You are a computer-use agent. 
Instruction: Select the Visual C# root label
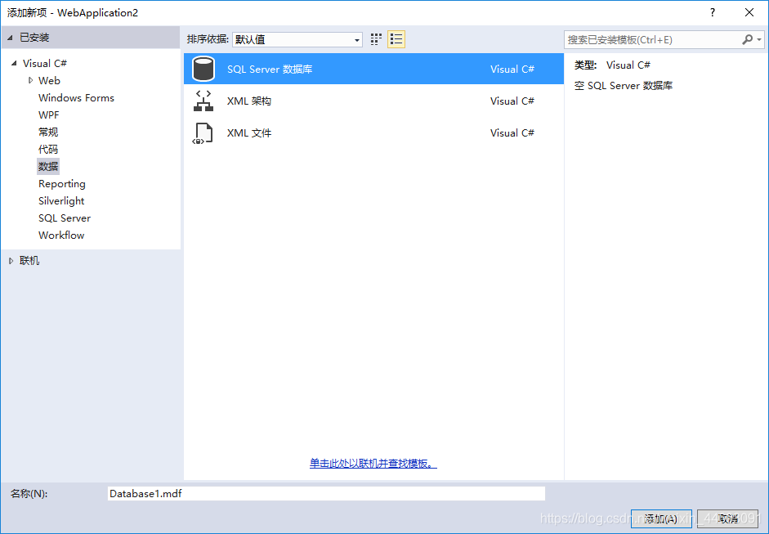point(45,63)
